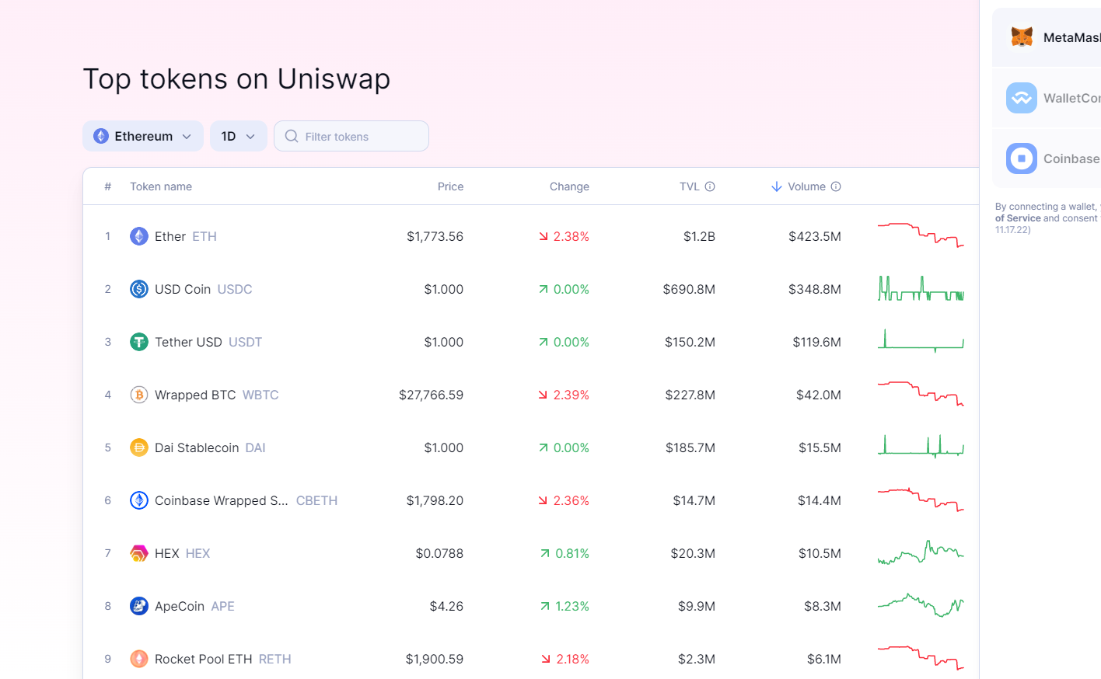Open the Rocket Pool ETH RETH row
Image resolution: width=1101 pixels, height=679 pixels.
[x=531, y=657]
